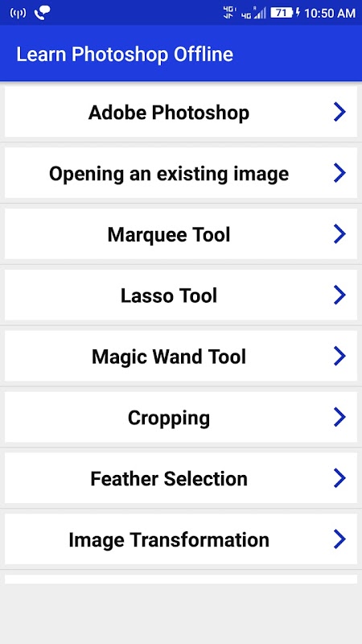The image size is (362, 644).
Task: Tap the arrow icon on Lasso Tool row
Action: (x=339, y=295)
